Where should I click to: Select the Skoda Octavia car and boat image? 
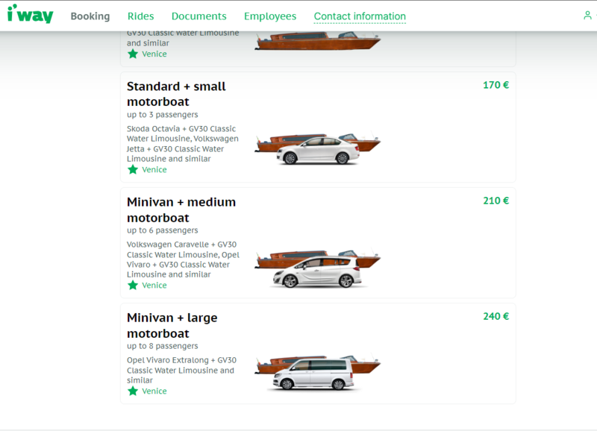tap(317, 149)
